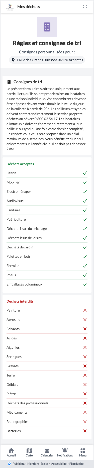94x468 pixels.
Task: Open the Menu grid icon
Action: [x=83, y=452]
